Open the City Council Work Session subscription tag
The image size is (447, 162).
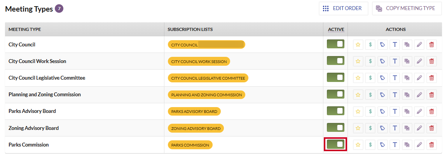point(199,61)
